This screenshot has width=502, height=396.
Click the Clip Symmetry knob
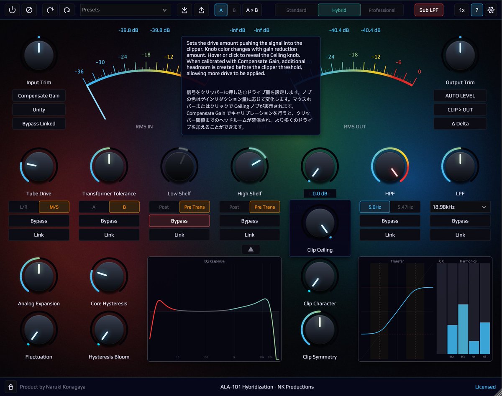coord(320,330)
